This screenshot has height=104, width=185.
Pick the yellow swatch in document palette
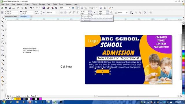click(15, 99)
